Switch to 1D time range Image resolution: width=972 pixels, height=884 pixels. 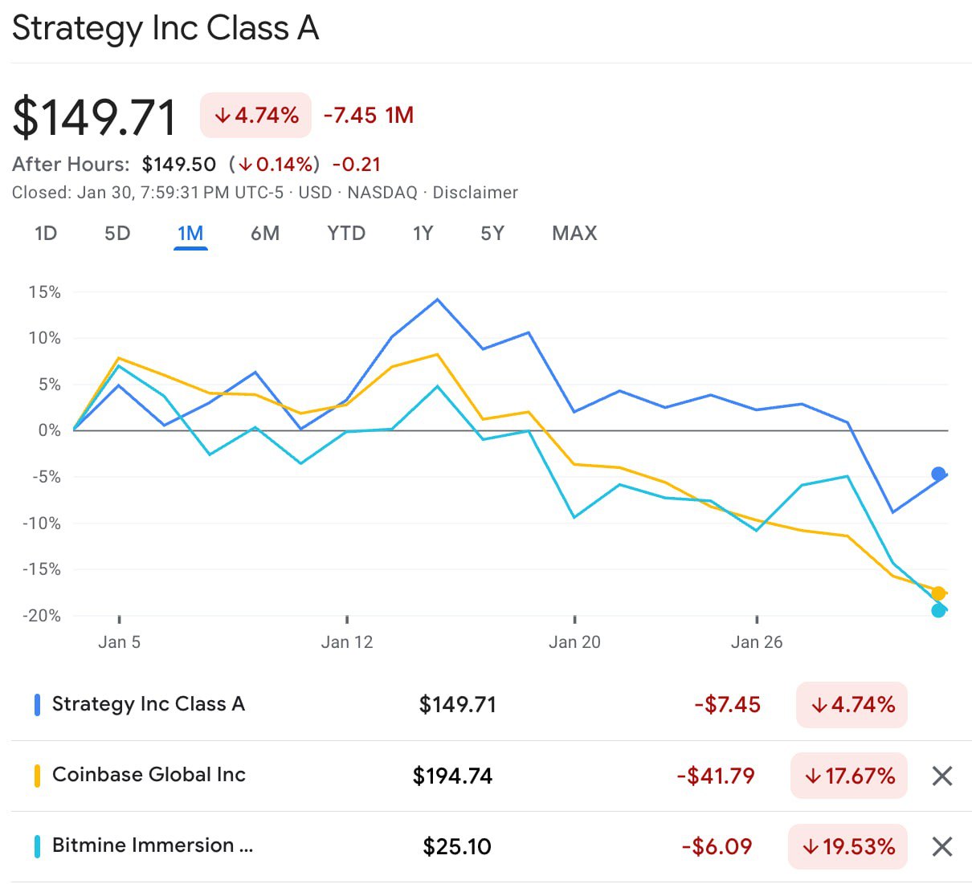coord(46,234)
